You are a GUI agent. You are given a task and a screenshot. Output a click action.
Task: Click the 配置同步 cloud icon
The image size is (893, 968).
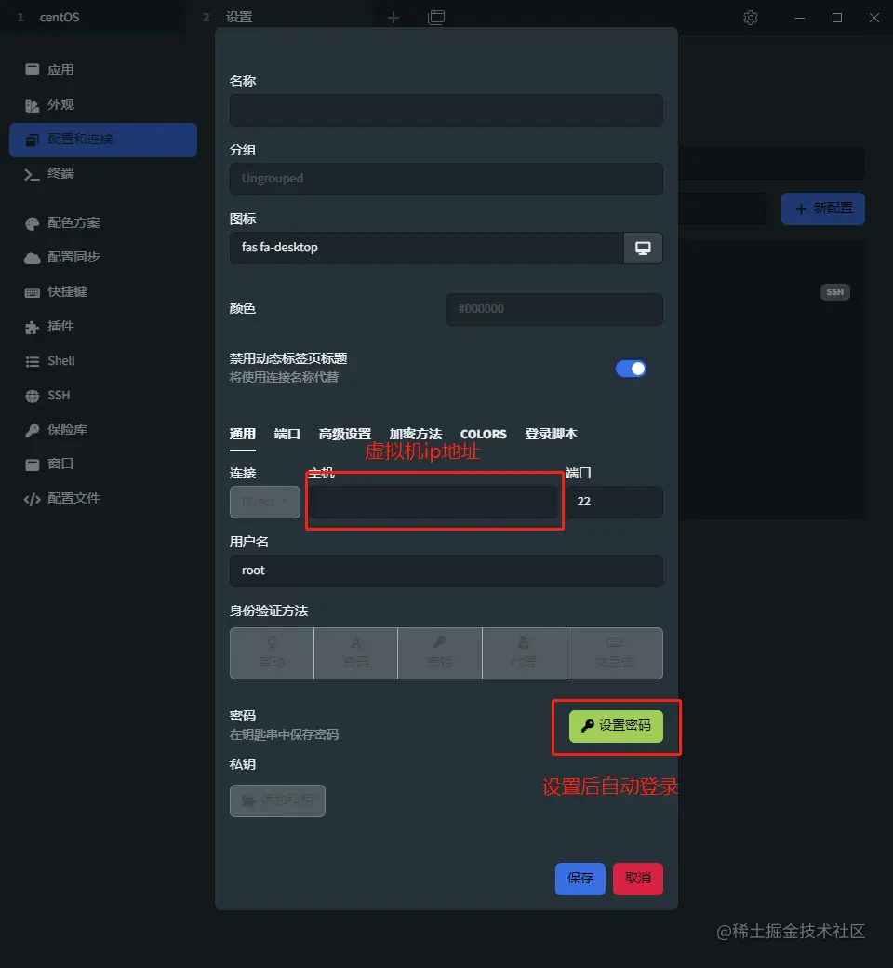(x=32, y=258)
